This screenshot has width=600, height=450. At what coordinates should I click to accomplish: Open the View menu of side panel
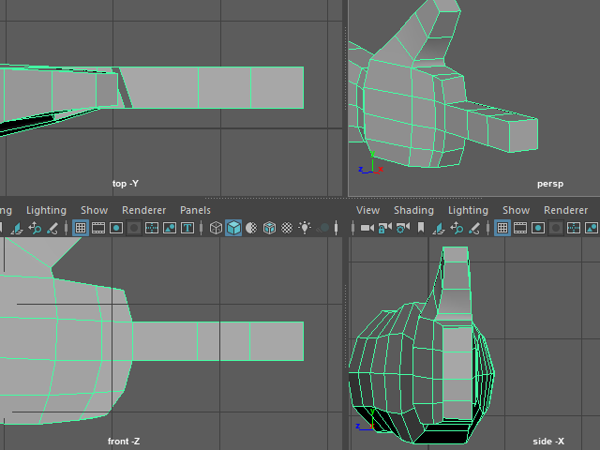click(367, 210)
